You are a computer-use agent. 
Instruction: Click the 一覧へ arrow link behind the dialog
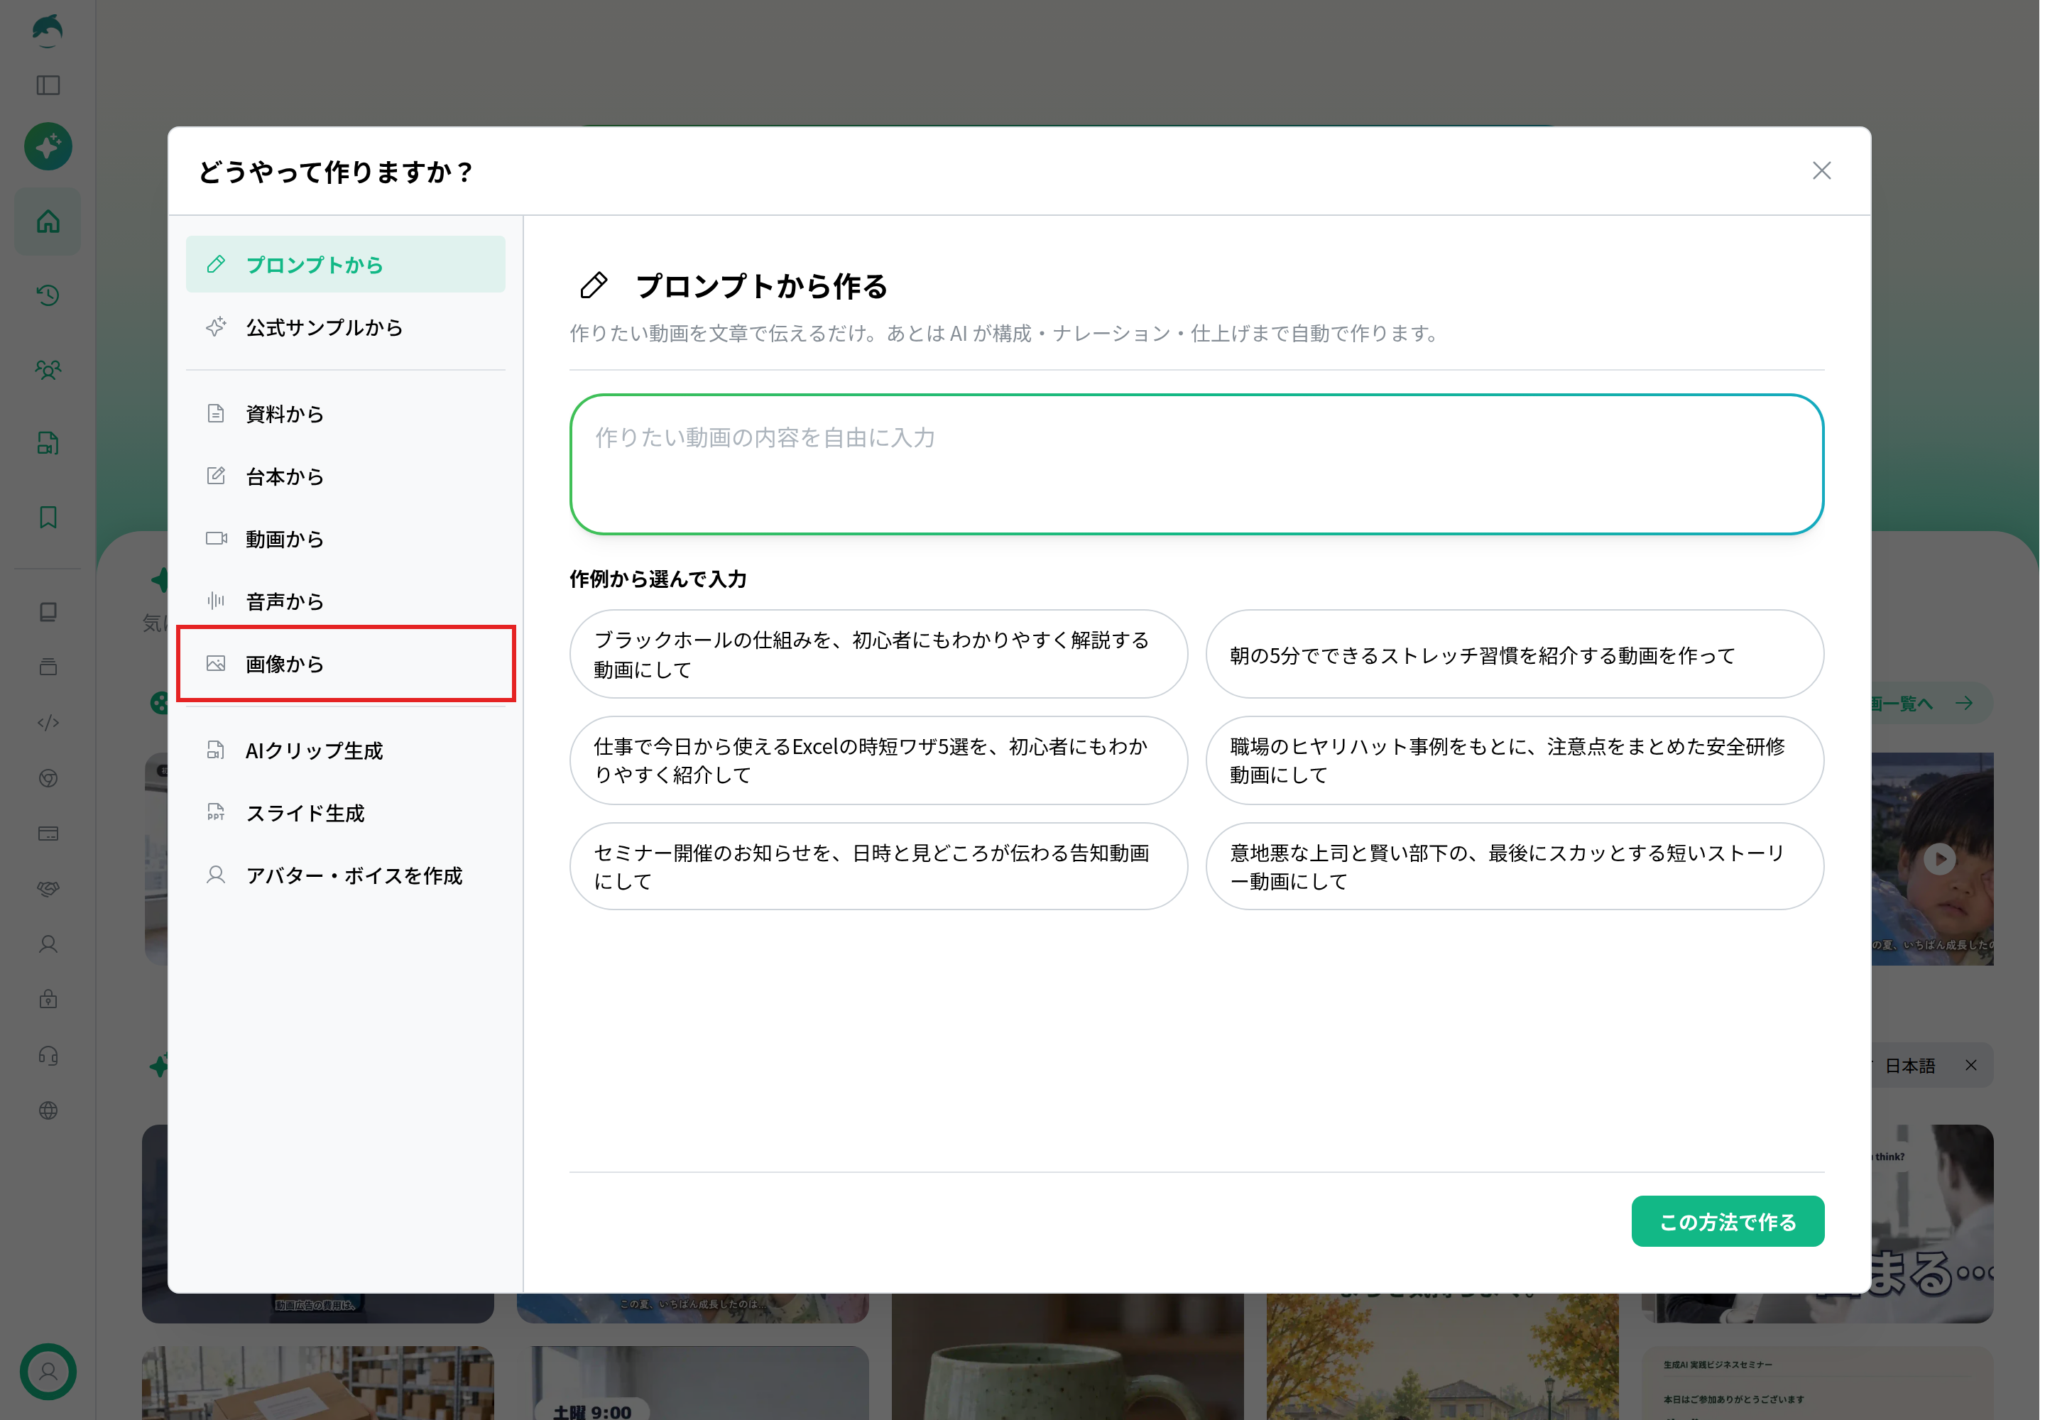pos(1931,704)
